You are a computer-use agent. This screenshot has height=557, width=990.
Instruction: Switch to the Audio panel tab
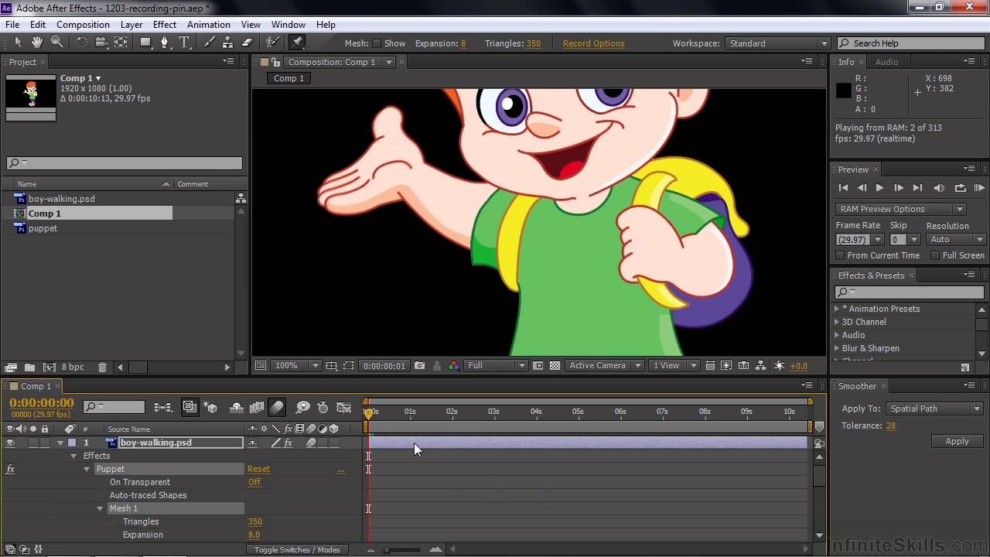point(886,62)
